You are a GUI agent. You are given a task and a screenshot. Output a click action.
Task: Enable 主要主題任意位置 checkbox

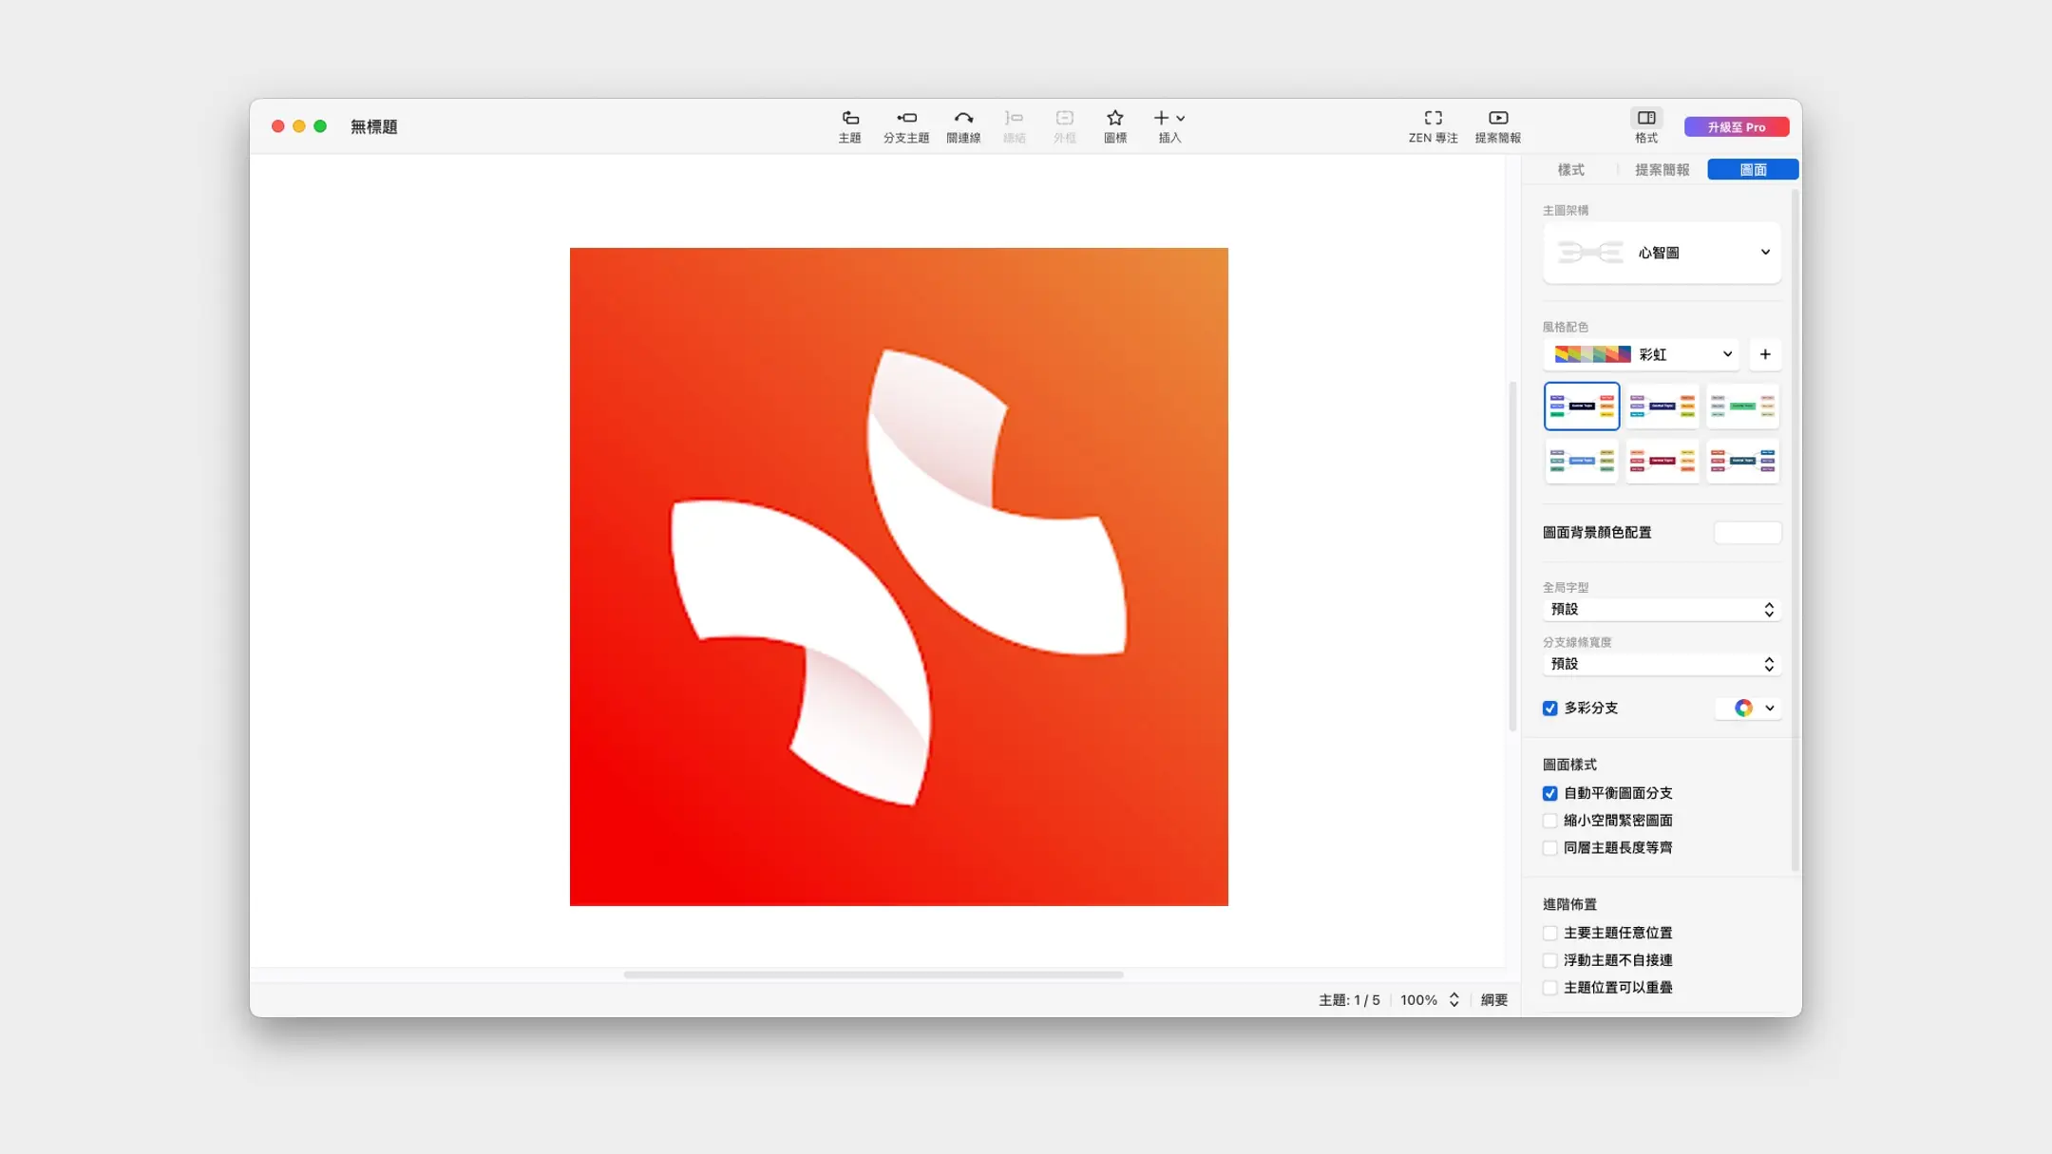pos(1550,933)
